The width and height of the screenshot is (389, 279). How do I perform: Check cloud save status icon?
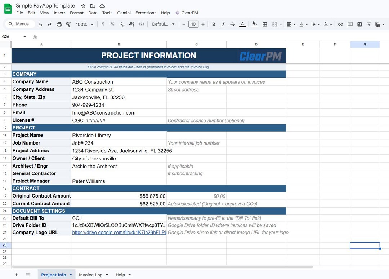102,6
